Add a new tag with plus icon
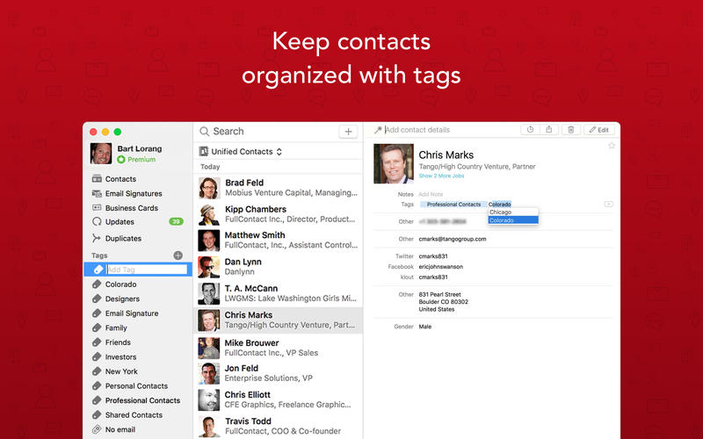Screen dimensions: 703x439 coord(178,255)
